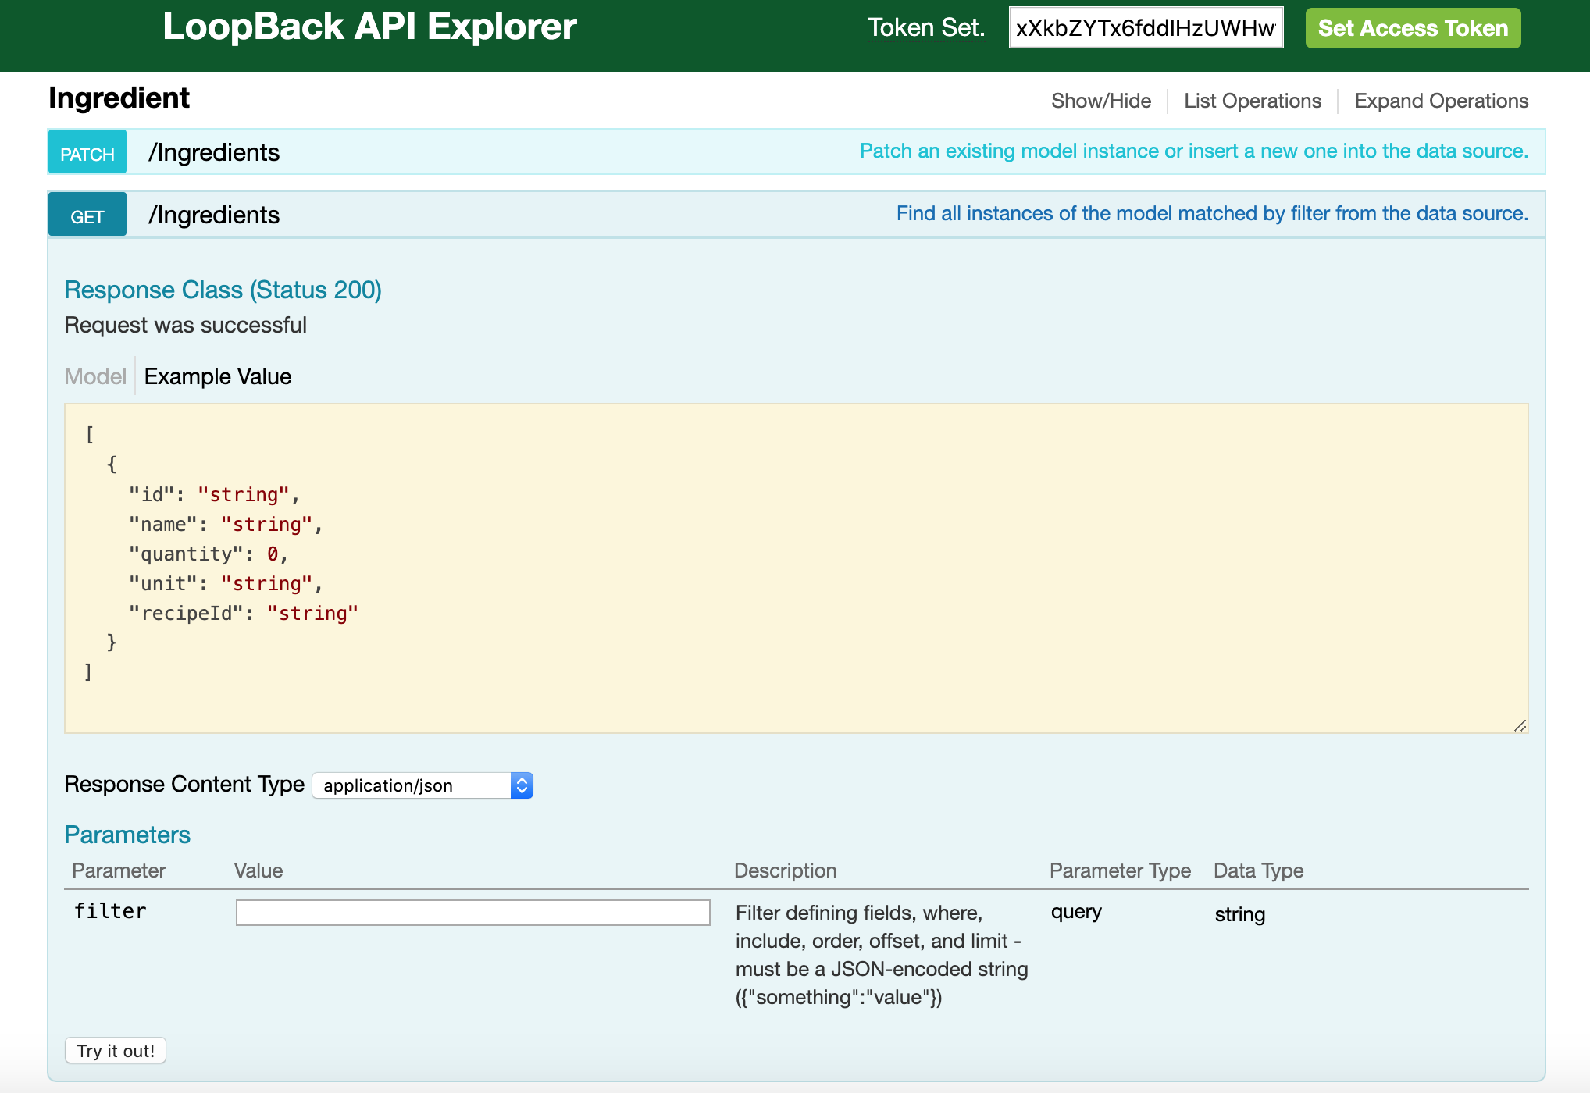Click 'Response Class (Status 200)' heading
1590x1093 pixels.
tap(223, 290)
